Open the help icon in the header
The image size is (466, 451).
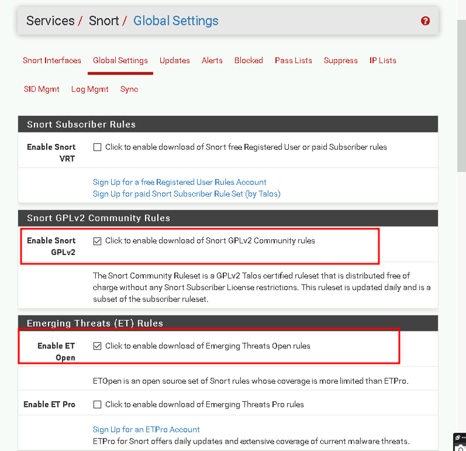[x=425, y=21]
